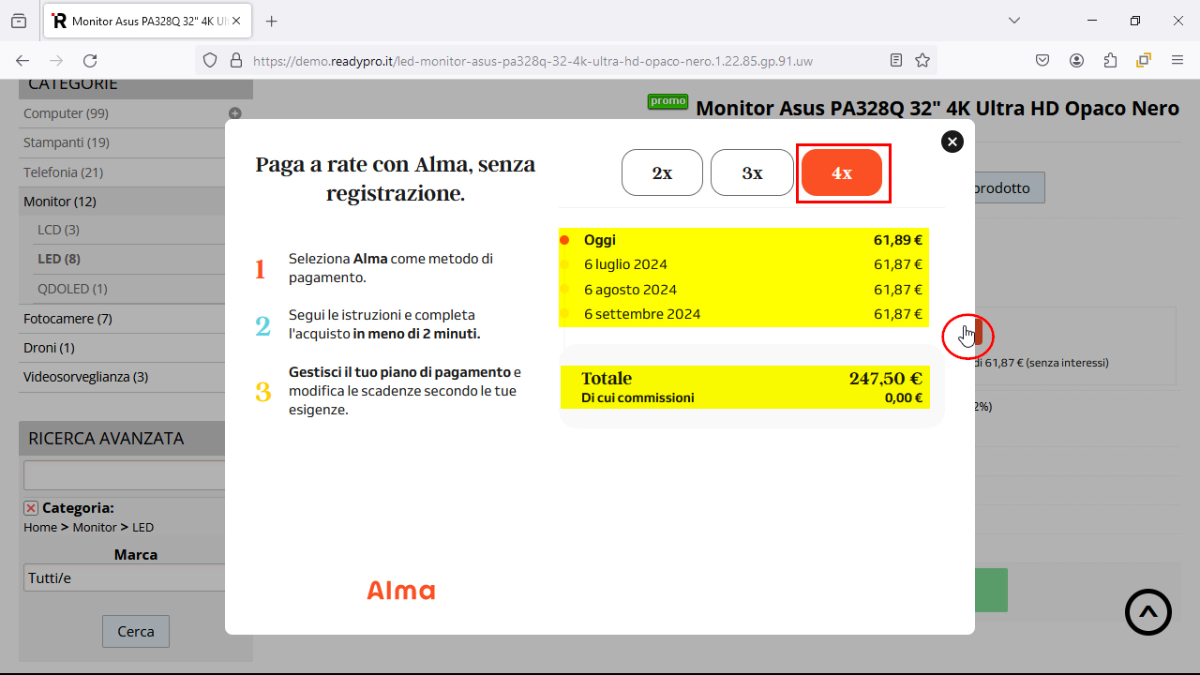Open the Extensions puzzle icon
Screen dimensions: 1200x675
(1110, 60)
